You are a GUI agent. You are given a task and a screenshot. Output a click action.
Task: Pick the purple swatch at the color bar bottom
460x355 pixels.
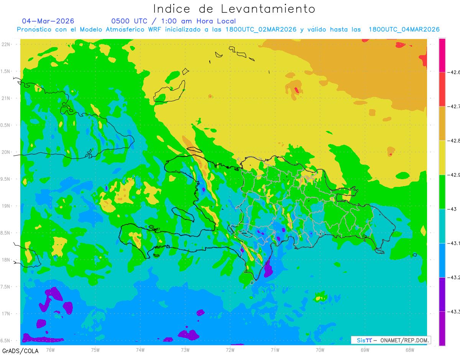[x=442, y=328]
